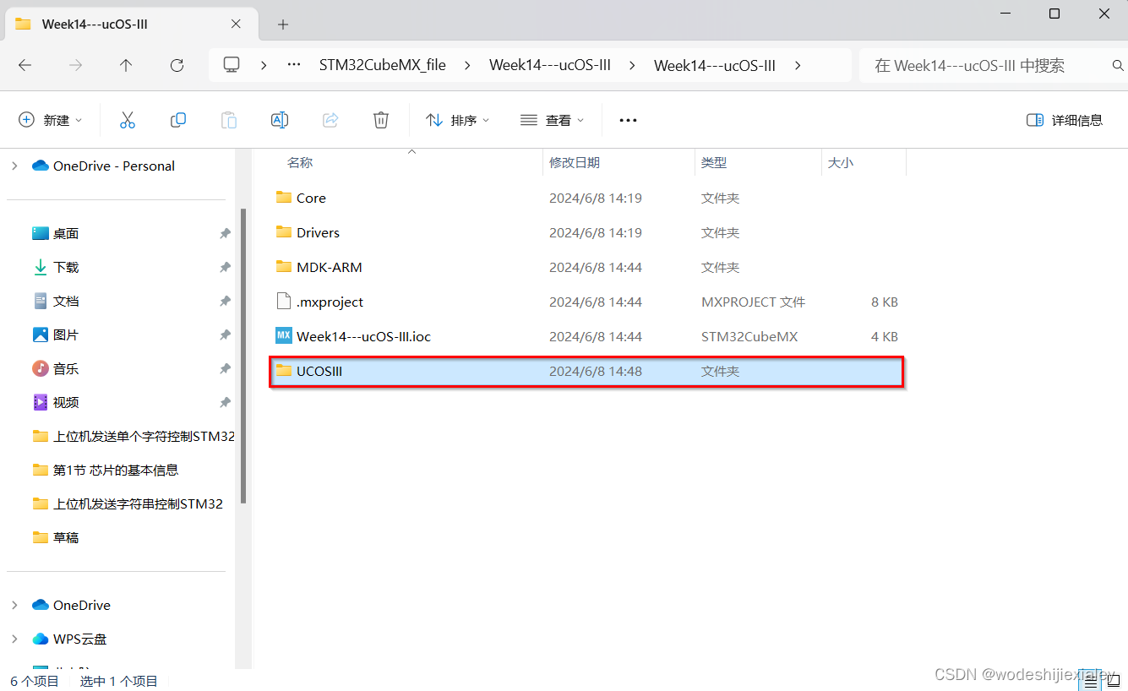This screenshot has width=1128, height=691.
Task: Toggle the 详细信息 details pane
Action: [1065, 120]
